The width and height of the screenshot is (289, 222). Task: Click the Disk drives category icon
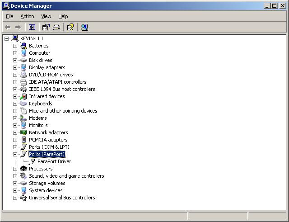(x=23, y=60)
